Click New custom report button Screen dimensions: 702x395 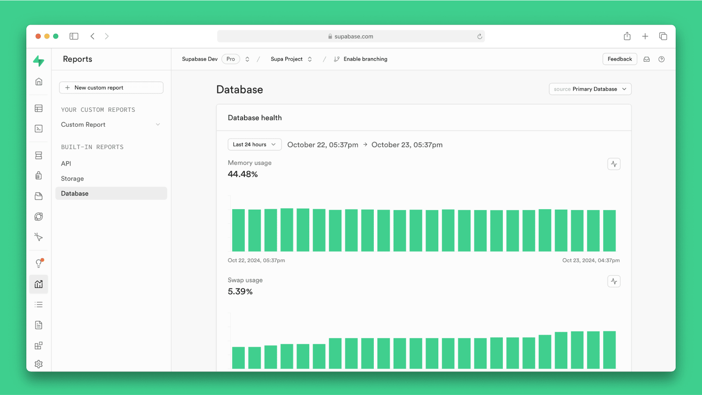(x=111, y=88)
